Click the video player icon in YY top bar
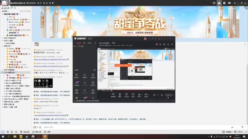Screen dimensions: 248x139 (x=214, y=3)
